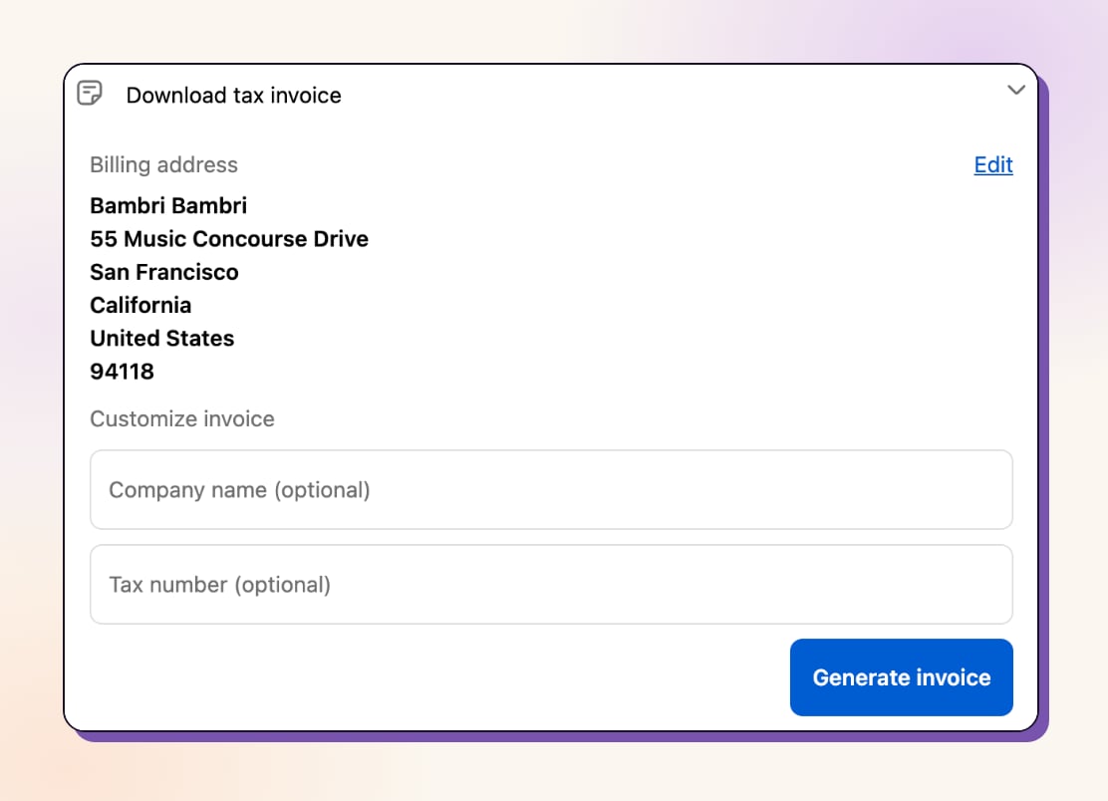This screenshot has height=801, width=1108.
Task: Collapse the Download tax invoice panel chevron
Action: (1016, 90)
